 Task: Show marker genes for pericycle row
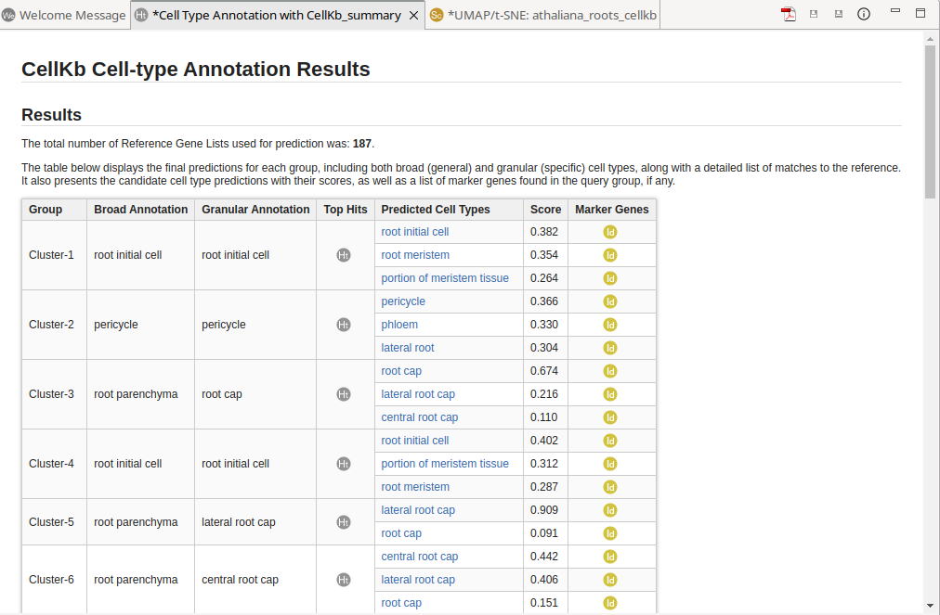610,301
